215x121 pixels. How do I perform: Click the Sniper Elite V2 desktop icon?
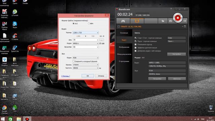(x=4, y=86)
